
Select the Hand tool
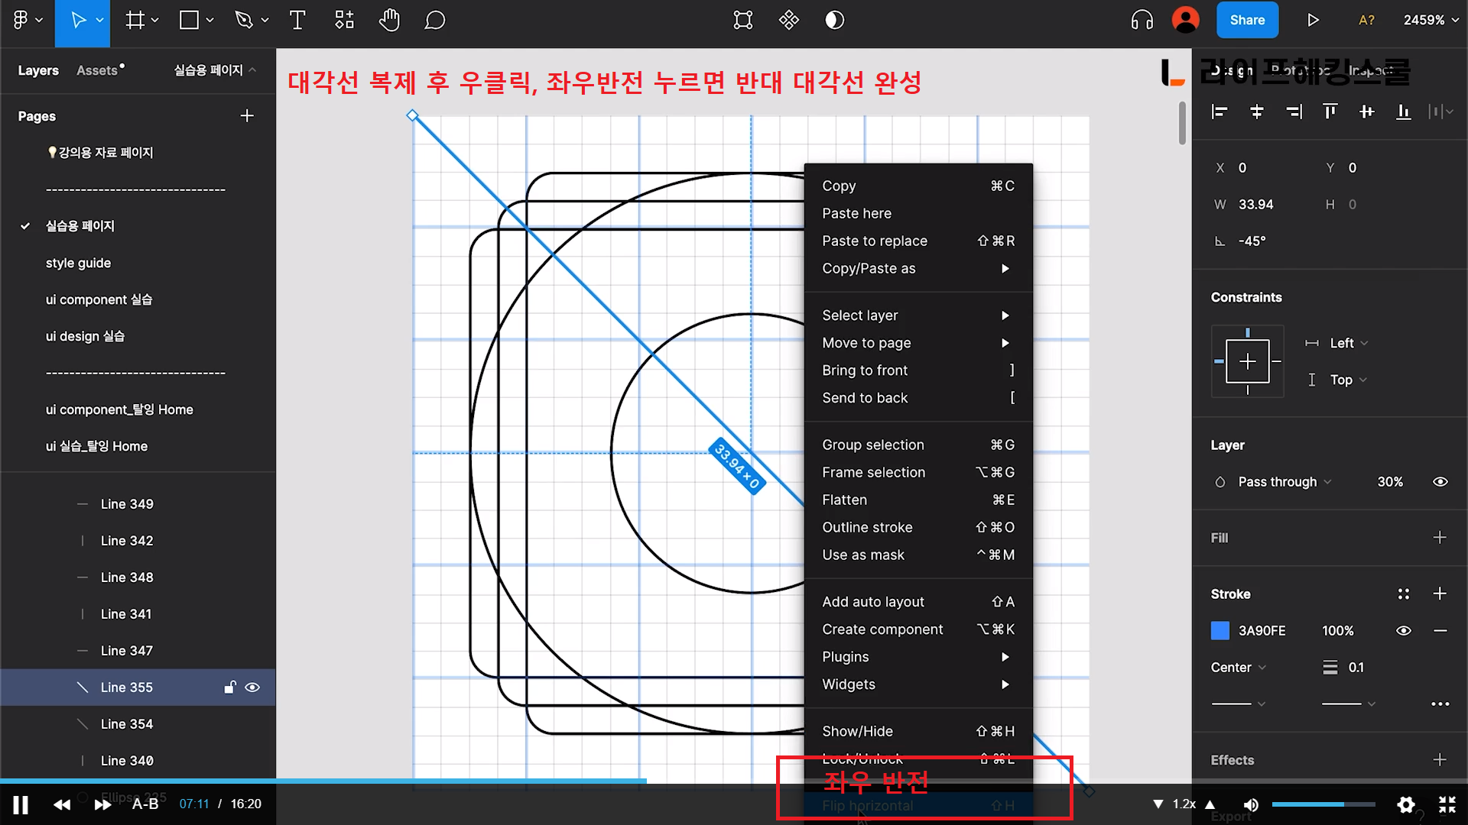click(389, 21)
